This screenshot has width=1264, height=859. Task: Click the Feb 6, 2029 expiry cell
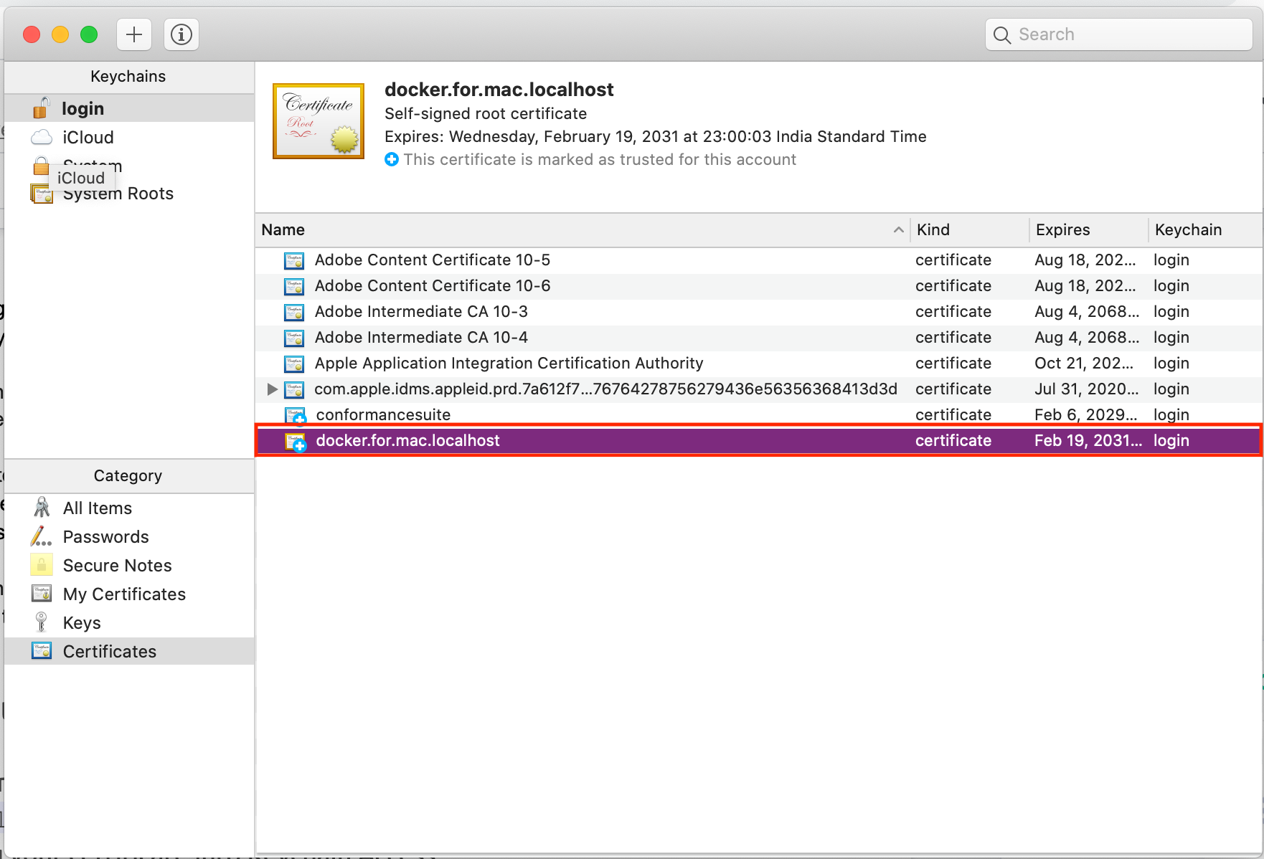pyautogui.click(x=1085, y=414)
